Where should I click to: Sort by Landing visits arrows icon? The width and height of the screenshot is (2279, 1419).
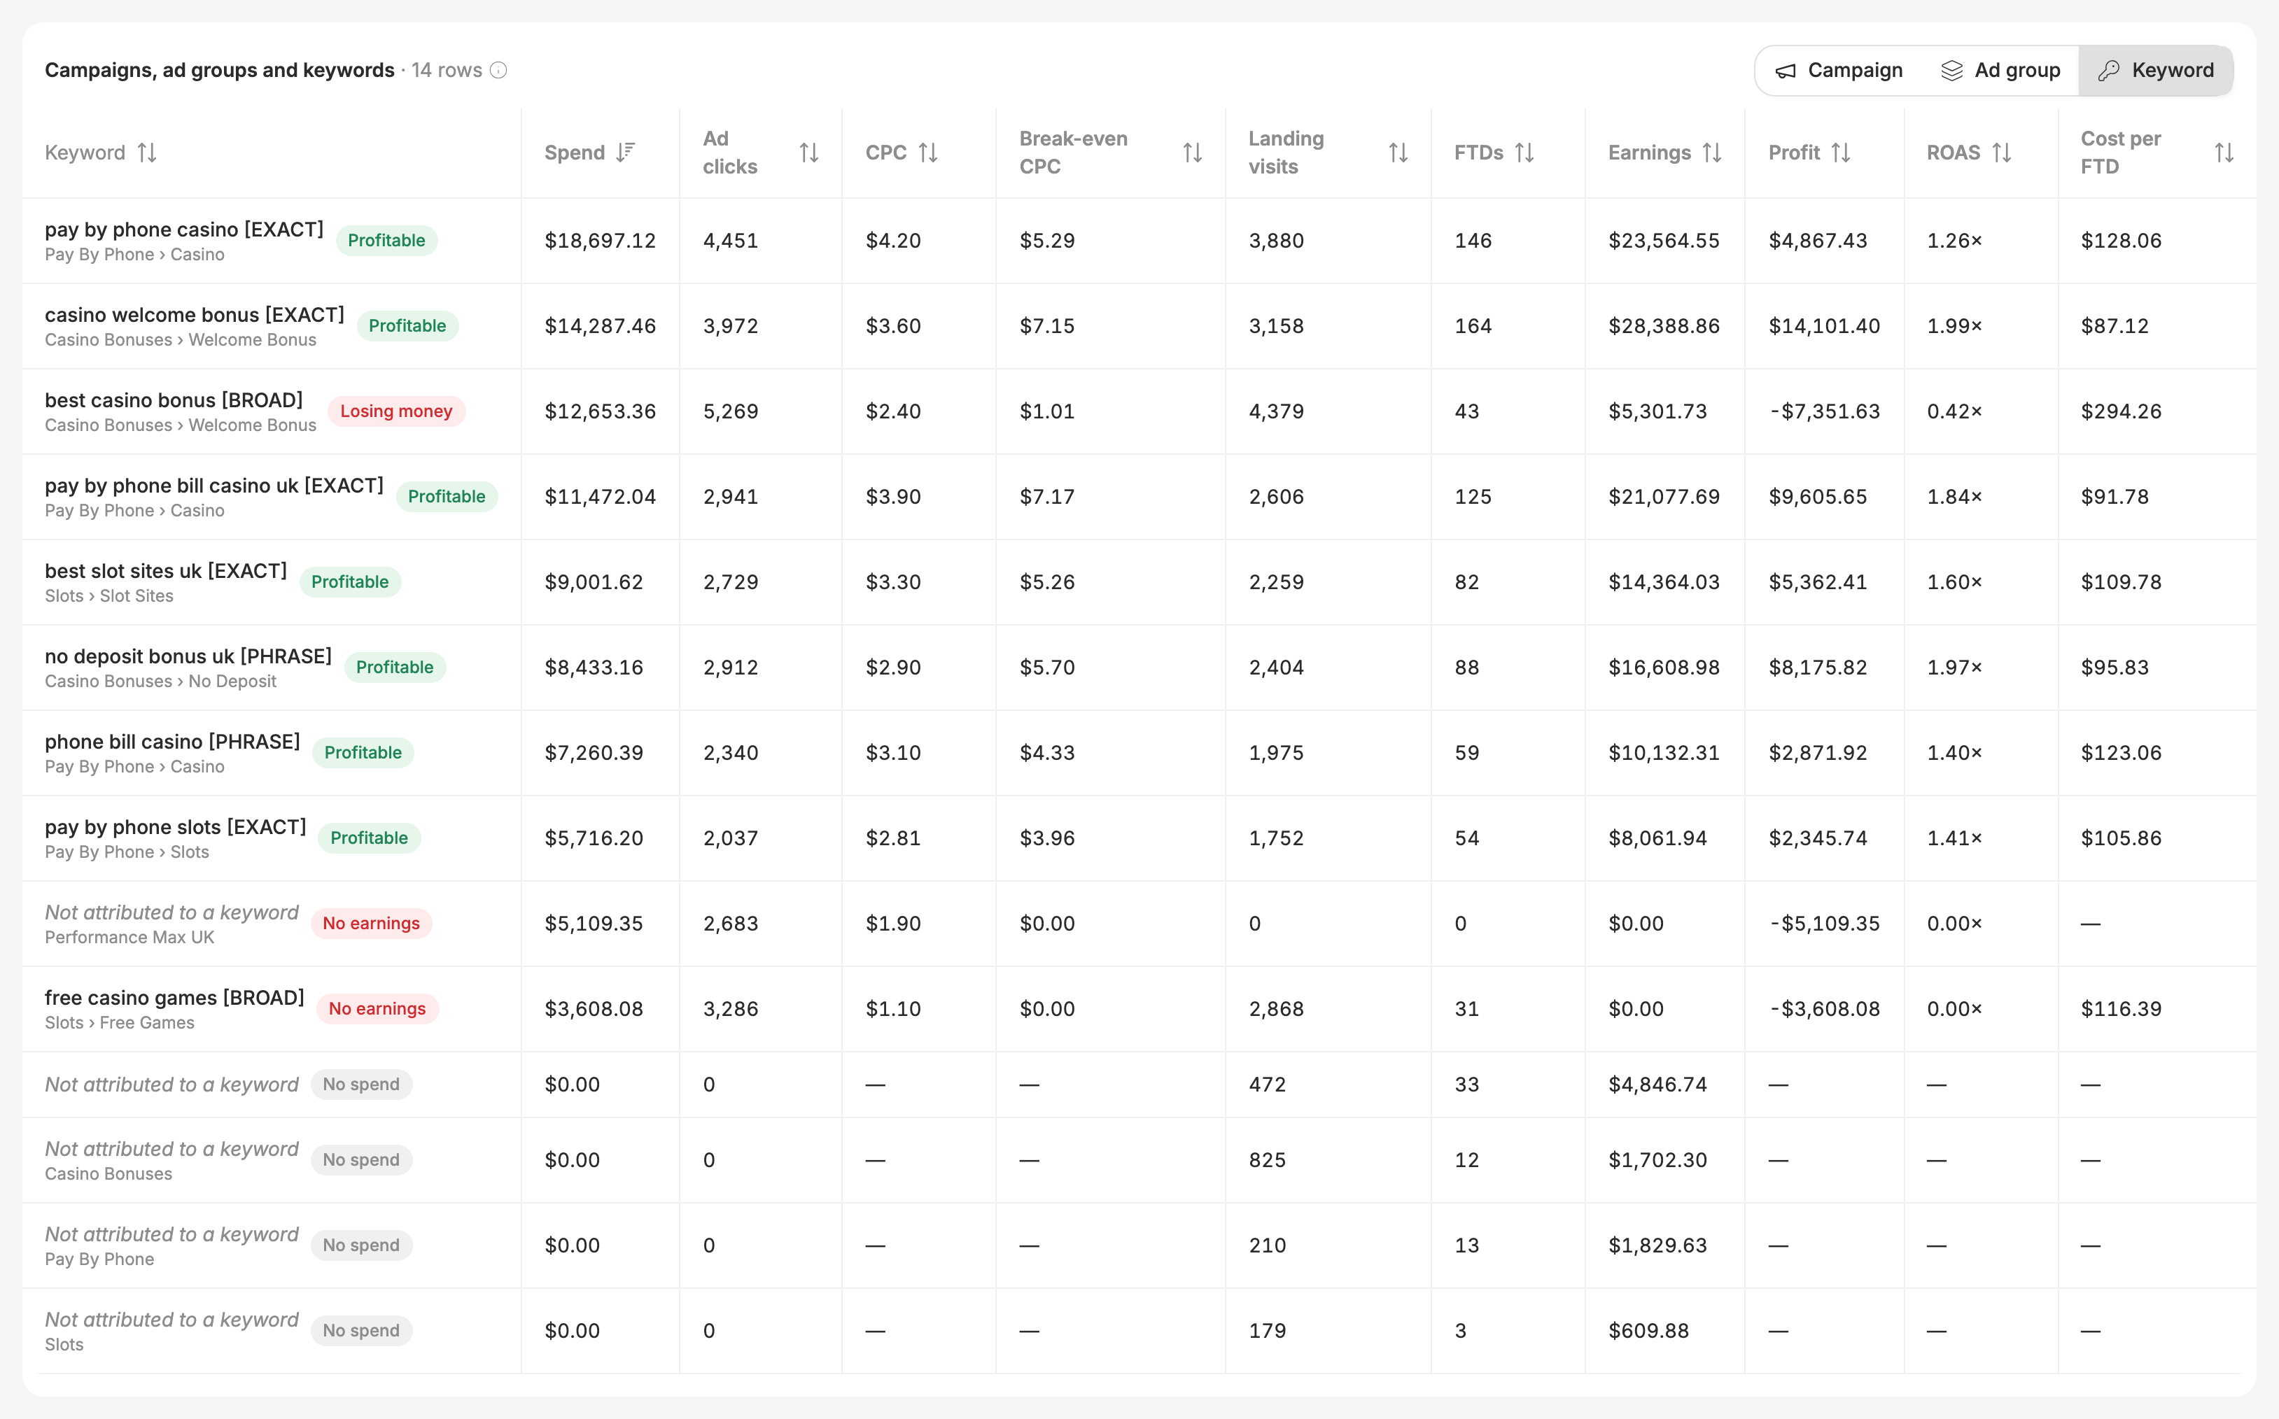[x=1398, y=152]
